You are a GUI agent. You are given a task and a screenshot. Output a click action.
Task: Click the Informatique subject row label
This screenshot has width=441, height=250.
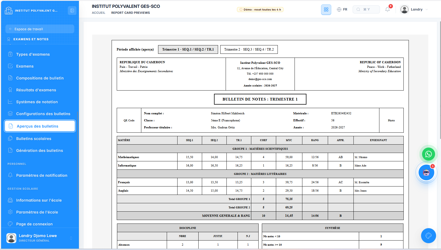coord(127,165)
